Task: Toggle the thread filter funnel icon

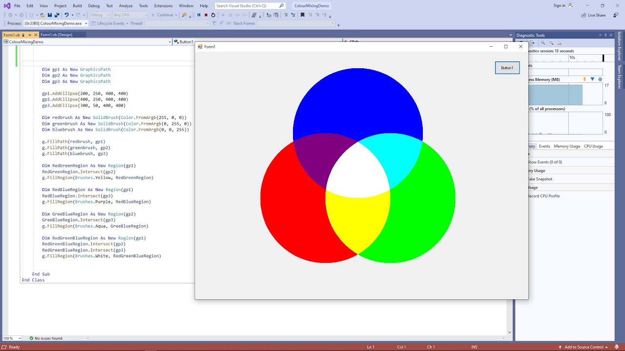Action: (x=214, y=23)
